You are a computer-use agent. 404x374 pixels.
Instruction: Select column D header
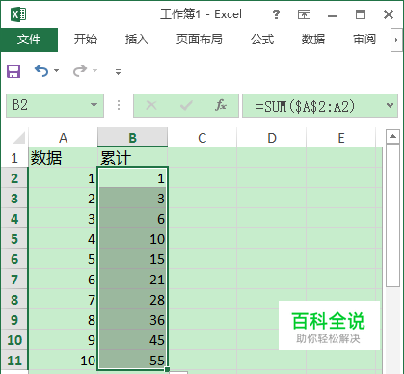click(x=272, y=138)
